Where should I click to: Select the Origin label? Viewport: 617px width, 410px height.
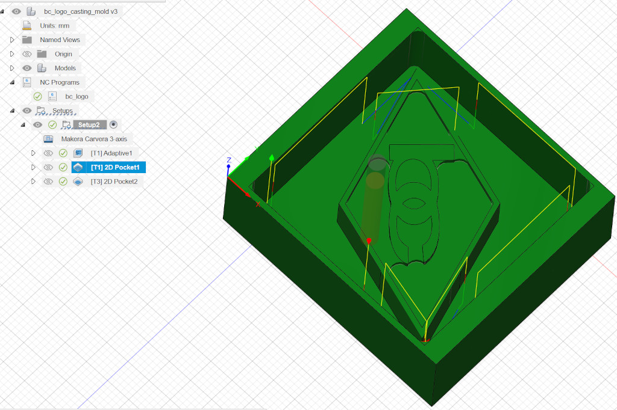(x=63, y=54)
